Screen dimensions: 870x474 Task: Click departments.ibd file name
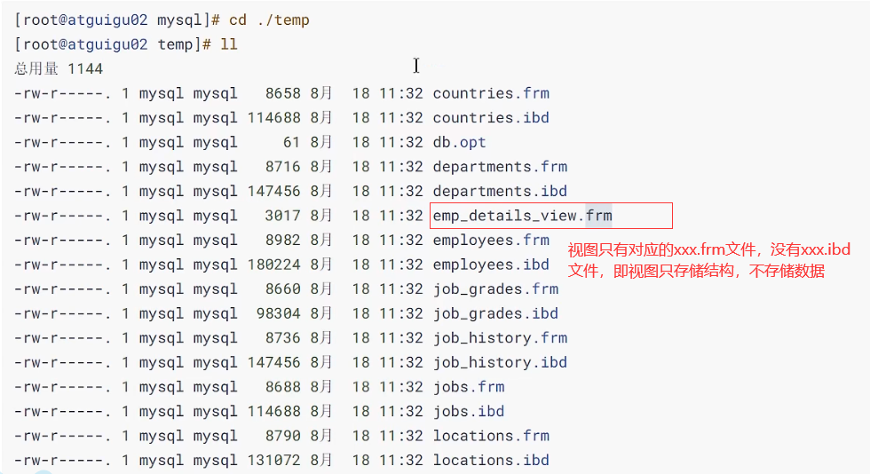500,191
